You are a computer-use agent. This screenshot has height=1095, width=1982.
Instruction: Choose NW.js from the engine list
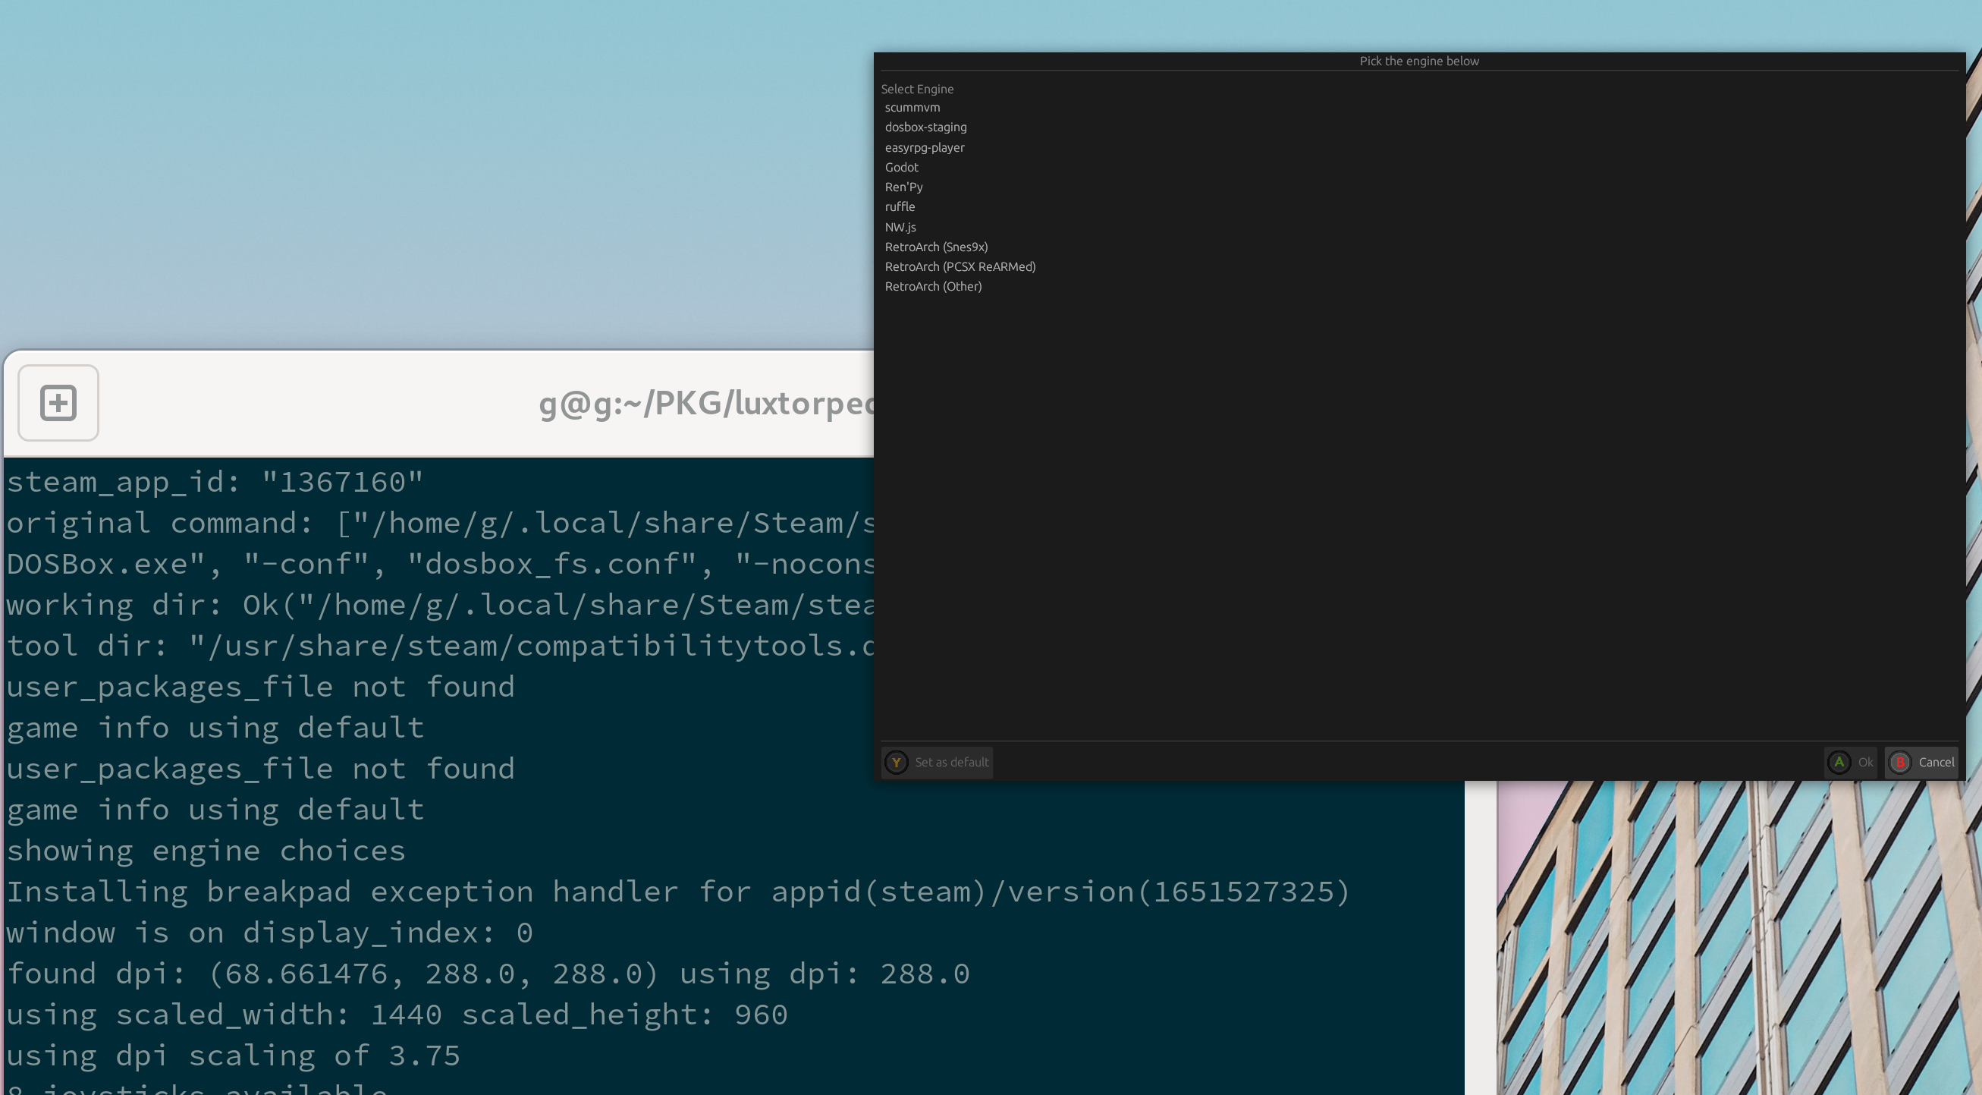900,227
